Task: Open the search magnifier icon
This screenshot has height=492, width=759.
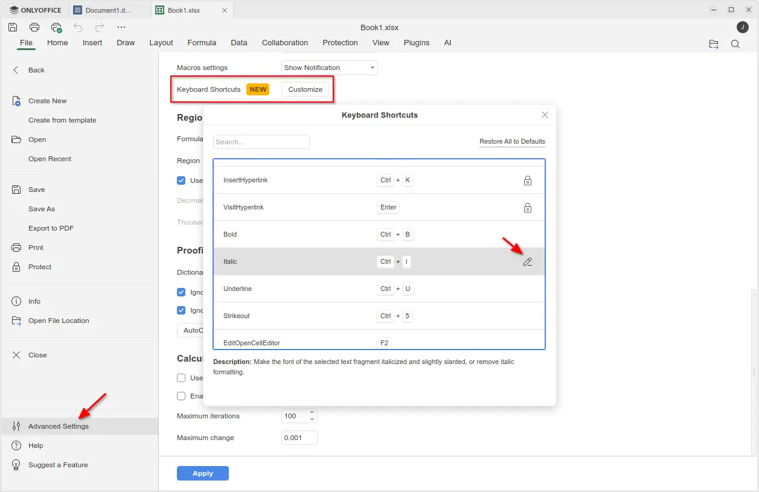Action: [735, 44]
